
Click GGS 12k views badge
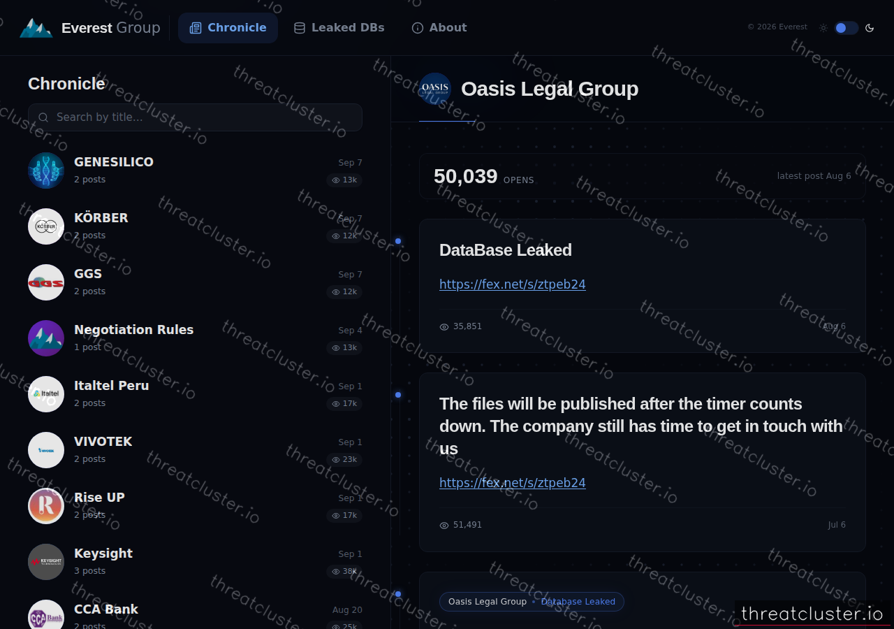point(344,292)
